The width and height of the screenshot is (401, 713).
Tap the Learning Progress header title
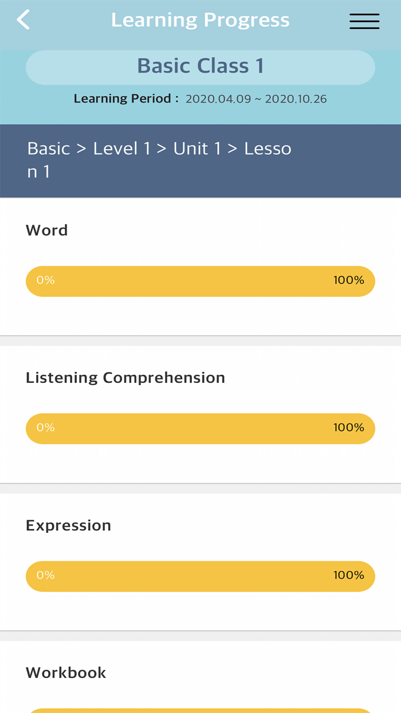[200, 20]
